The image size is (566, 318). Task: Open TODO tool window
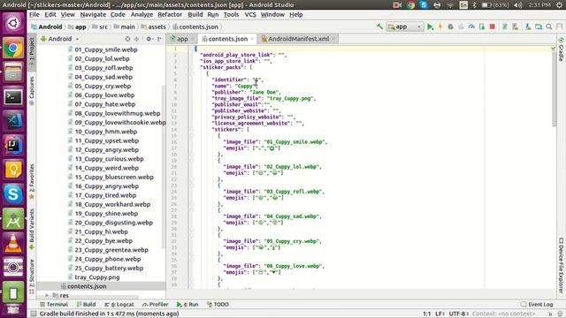218,304
